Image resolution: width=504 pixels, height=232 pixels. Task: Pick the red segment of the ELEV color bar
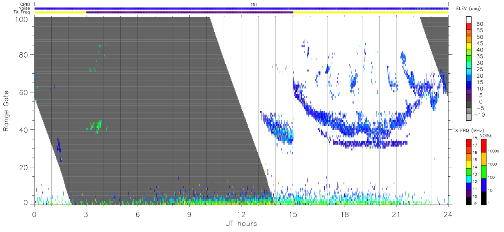[469, 26]
